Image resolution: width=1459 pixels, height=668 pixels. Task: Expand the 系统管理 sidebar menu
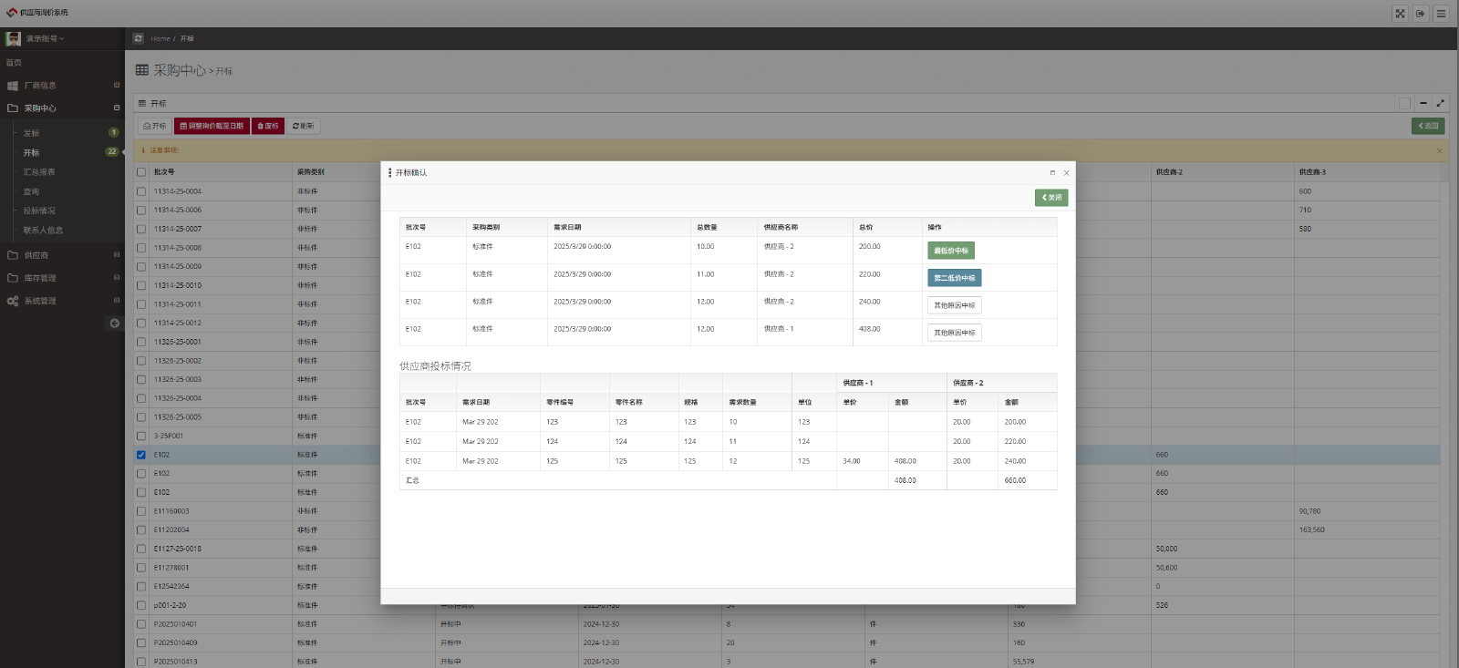click(x=40, y=301)
